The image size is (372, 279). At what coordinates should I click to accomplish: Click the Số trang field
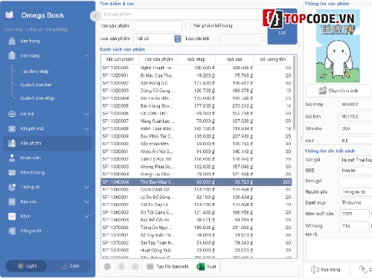pyautogui.click(x=353, y=226)
